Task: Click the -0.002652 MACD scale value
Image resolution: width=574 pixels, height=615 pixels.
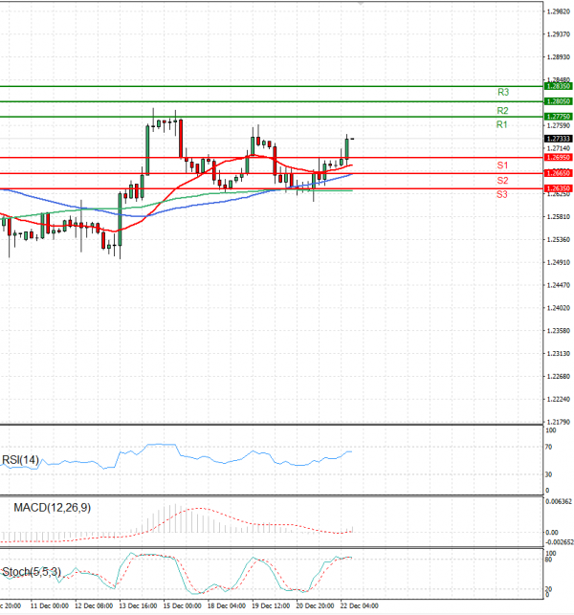Action: (x=560, y=542)
